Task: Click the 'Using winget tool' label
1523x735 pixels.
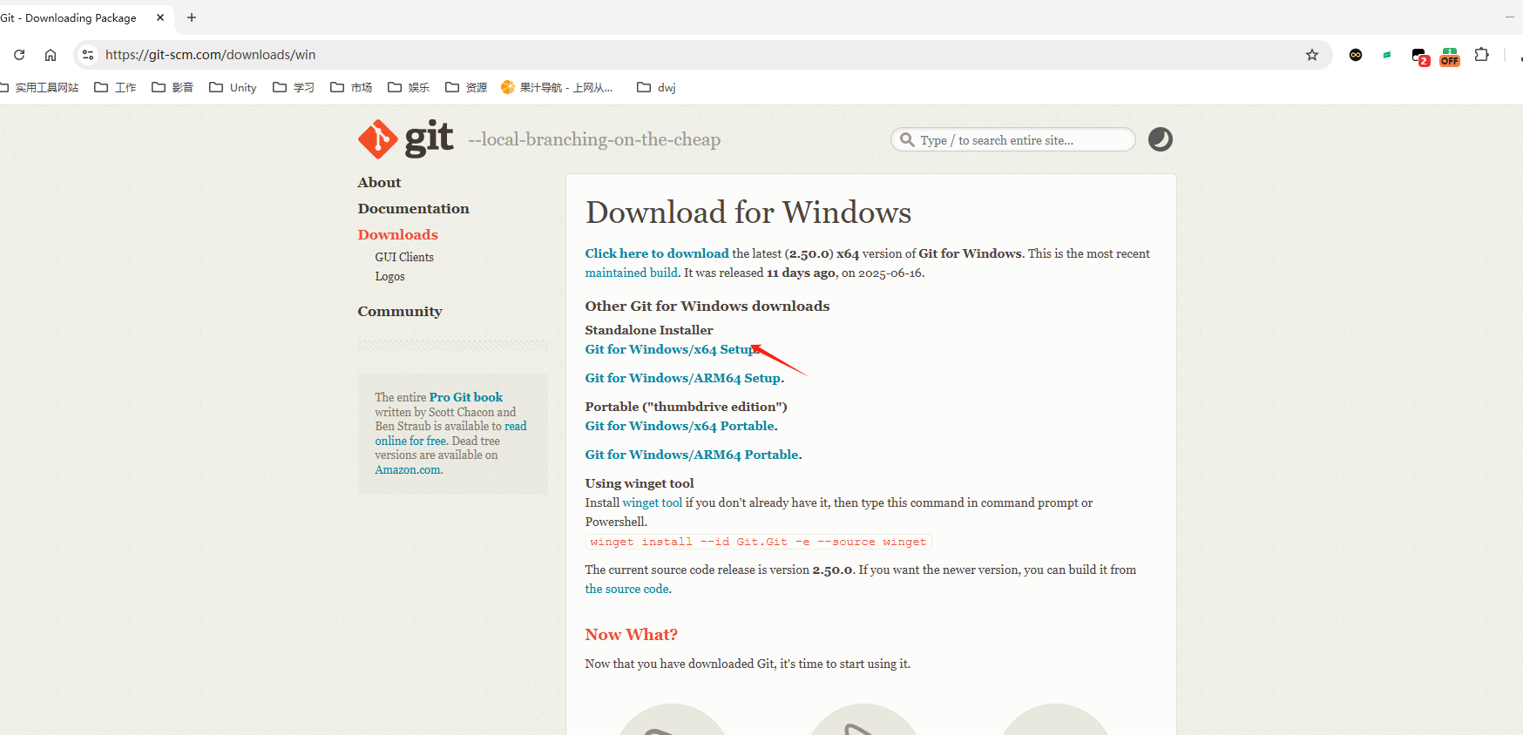Action: (640, 483)
